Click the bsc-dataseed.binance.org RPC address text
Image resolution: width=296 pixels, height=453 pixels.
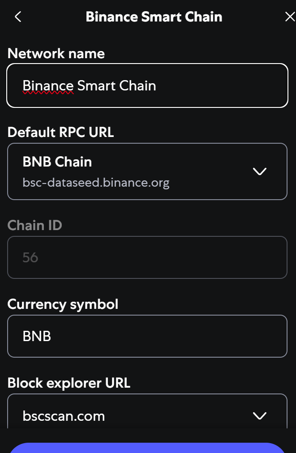click(96, 183)
